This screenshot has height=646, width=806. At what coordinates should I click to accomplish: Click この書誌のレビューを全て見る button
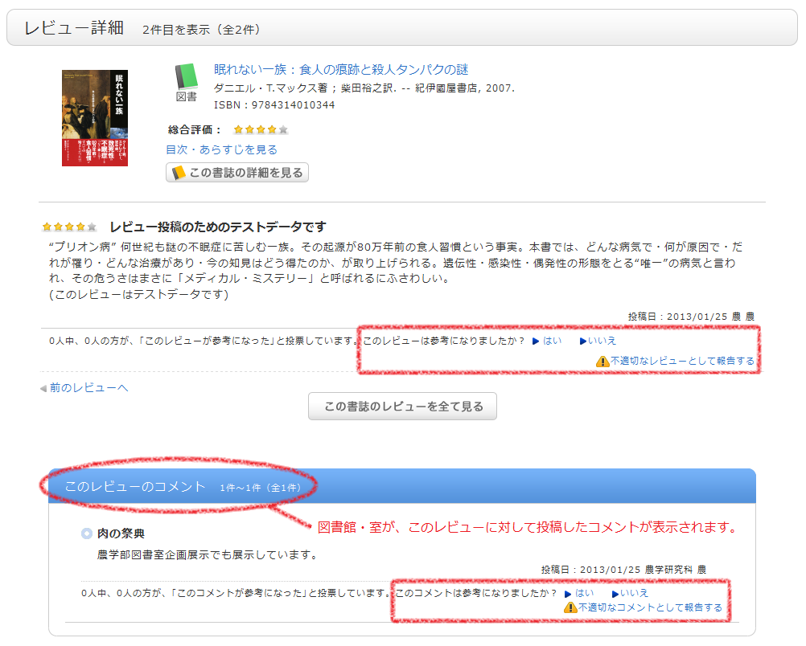(402, 407)
